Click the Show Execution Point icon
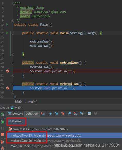The height and width of the screenshot is (150, 122). (43, 114)
